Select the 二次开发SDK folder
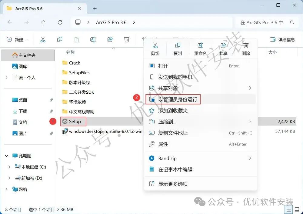Viewport: 303px width, 214px height. point(78,92)
